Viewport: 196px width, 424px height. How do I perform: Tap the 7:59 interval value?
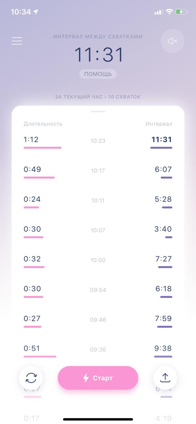click(163, 318)
